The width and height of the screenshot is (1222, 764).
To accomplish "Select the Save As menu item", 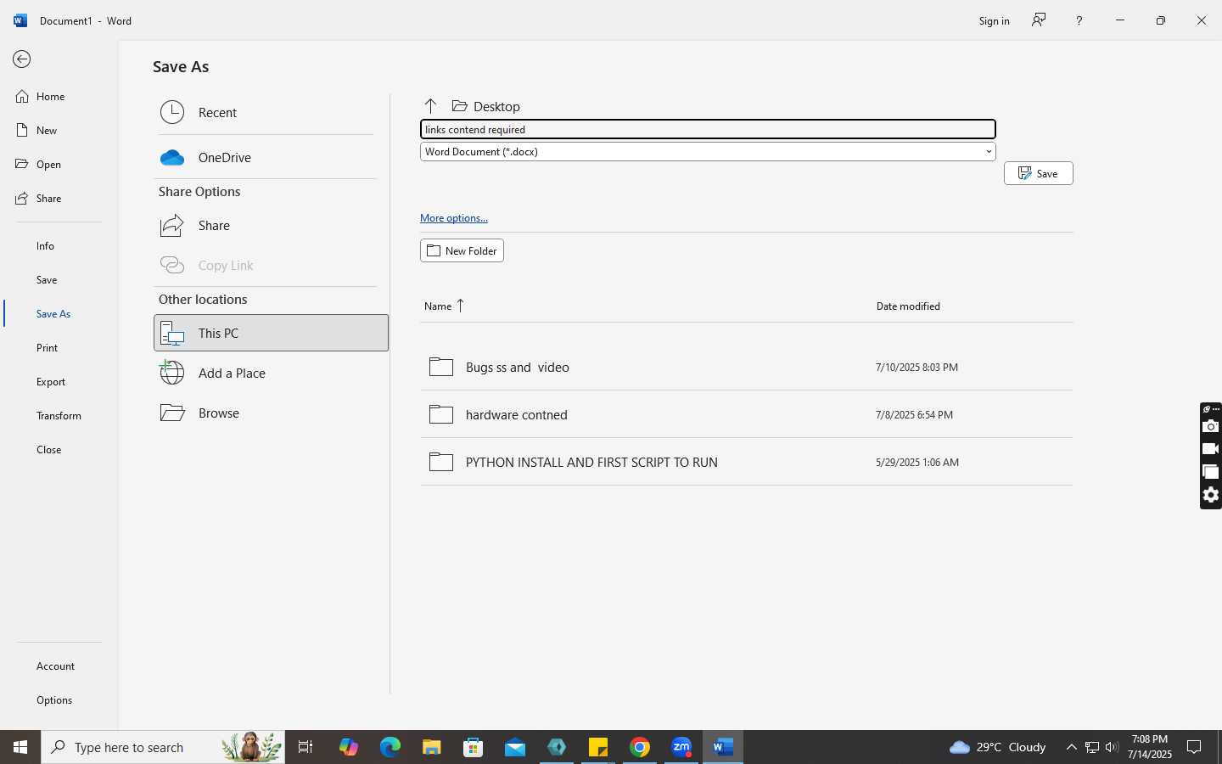I will point(59,313).
